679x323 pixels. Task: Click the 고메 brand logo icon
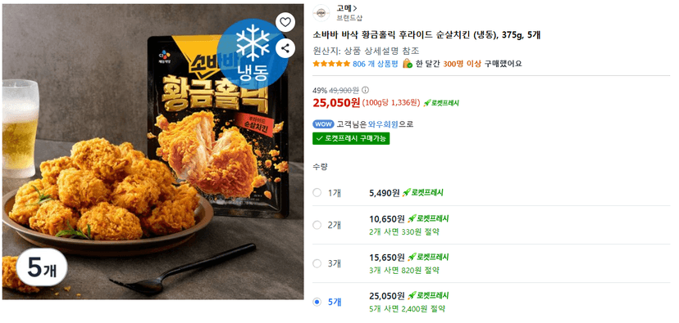[x=321, y=13]
